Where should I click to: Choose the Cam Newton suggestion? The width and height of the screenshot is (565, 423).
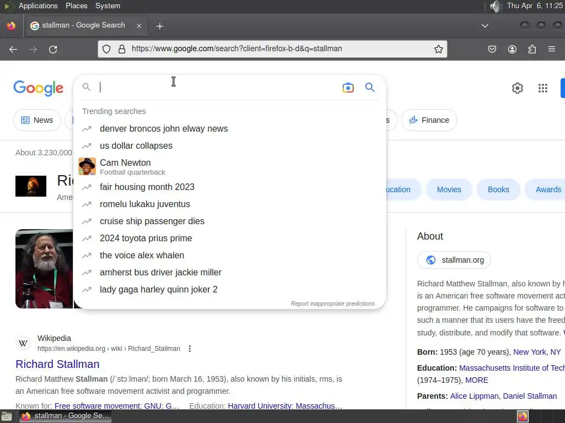click(x=230, y=166)
